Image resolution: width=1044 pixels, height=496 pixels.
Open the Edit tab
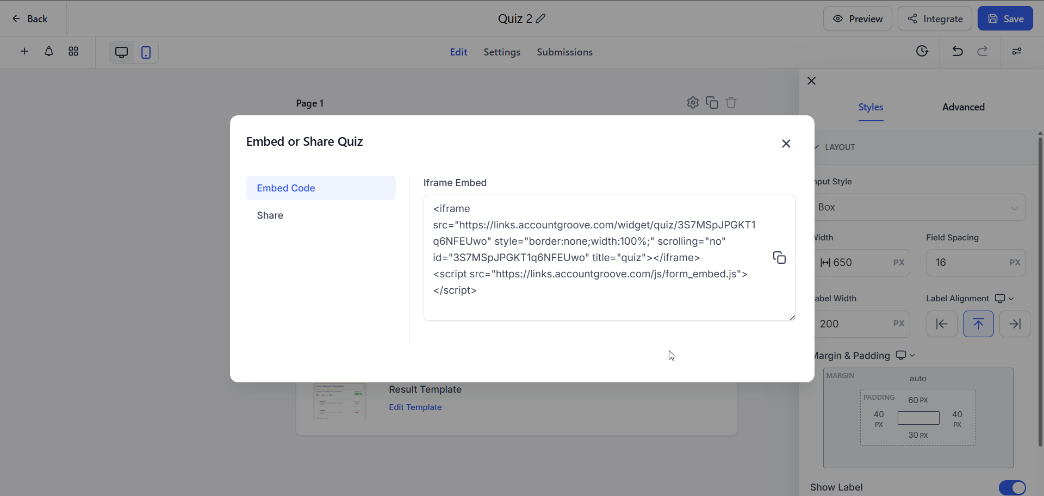(458, 52)
